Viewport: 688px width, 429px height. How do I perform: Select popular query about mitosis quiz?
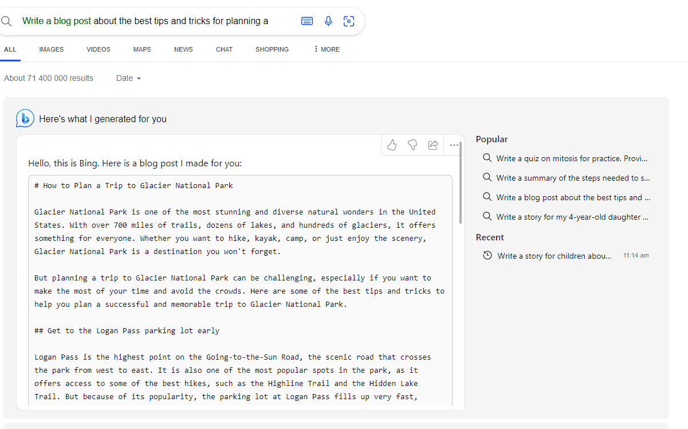coord(572,158)
